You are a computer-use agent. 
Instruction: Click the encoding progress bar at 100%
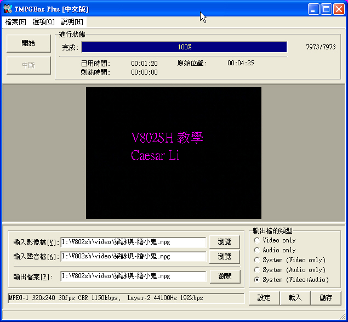[184, 47]
